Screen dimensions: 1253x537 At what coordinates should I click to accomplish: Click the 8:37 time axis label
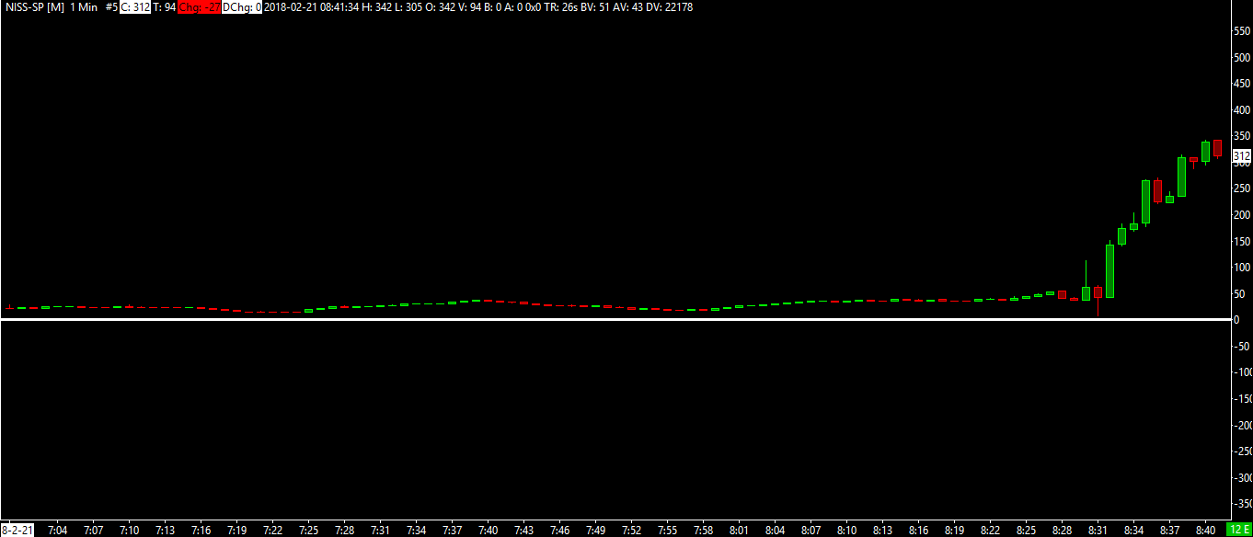tap(1169, 530)
